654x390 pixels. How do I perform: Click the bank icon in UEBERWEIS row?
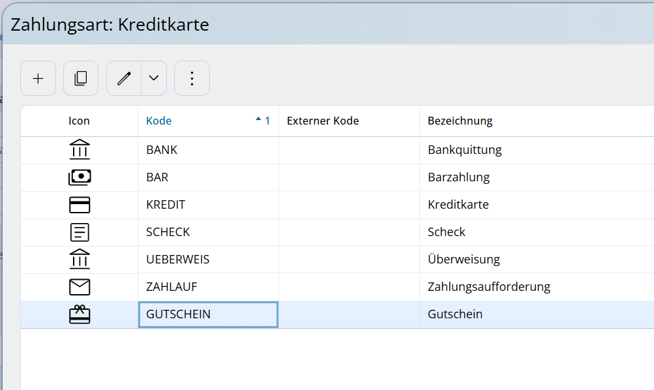pyautogui.click(x=80, y=260)
